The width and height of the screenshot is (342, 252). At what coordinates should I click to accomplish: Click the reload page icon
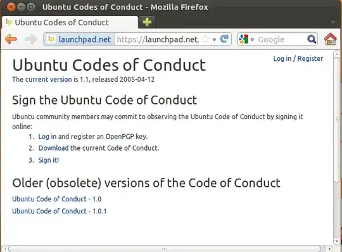point(224,39)
